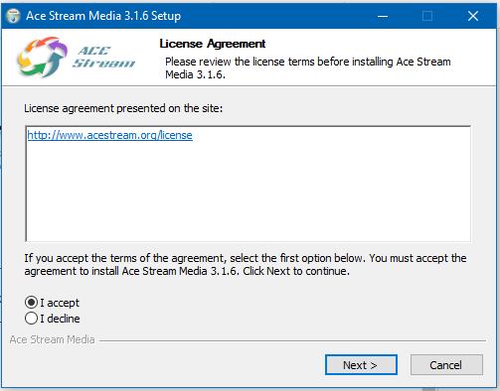Minimize the setup window
Screen dimensions: 500x391
(383, 16)
